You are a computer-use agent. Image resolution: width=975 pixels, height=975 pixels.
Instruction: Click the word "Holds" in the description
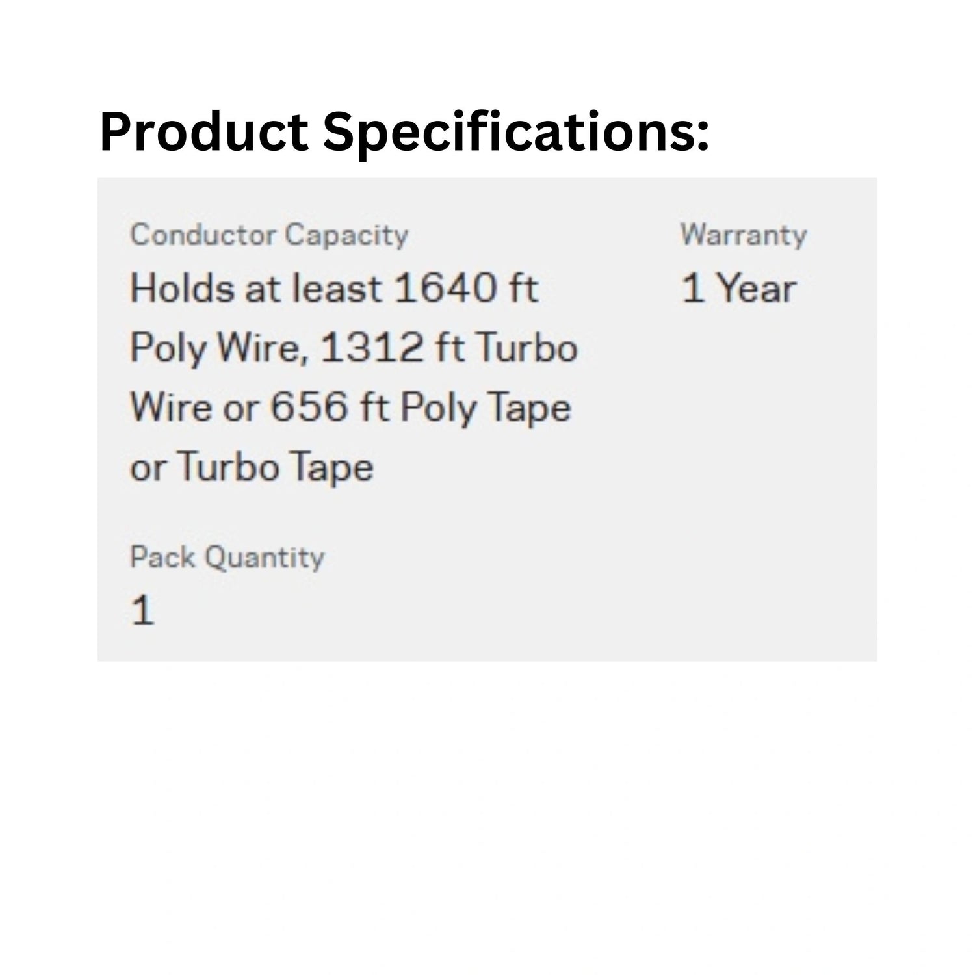point(182,289)
